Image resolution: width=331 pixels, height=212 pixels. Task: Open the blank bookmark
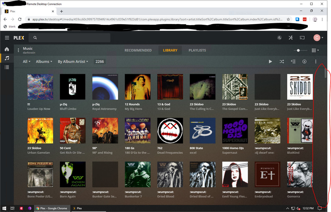pos(10,27)
